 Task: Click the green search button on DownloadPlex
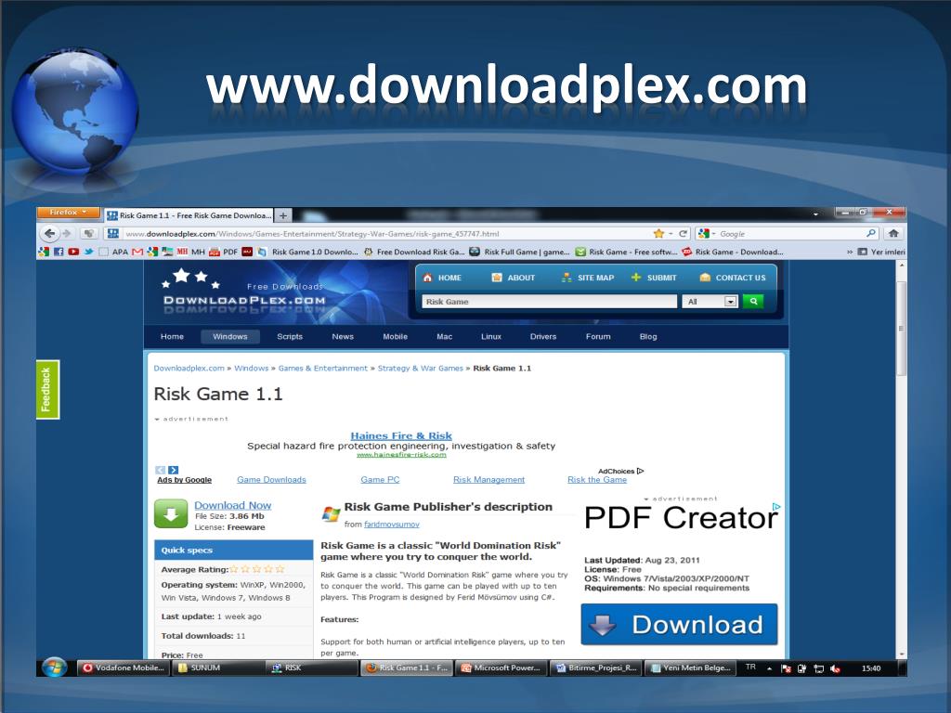(x=752, y=302)
